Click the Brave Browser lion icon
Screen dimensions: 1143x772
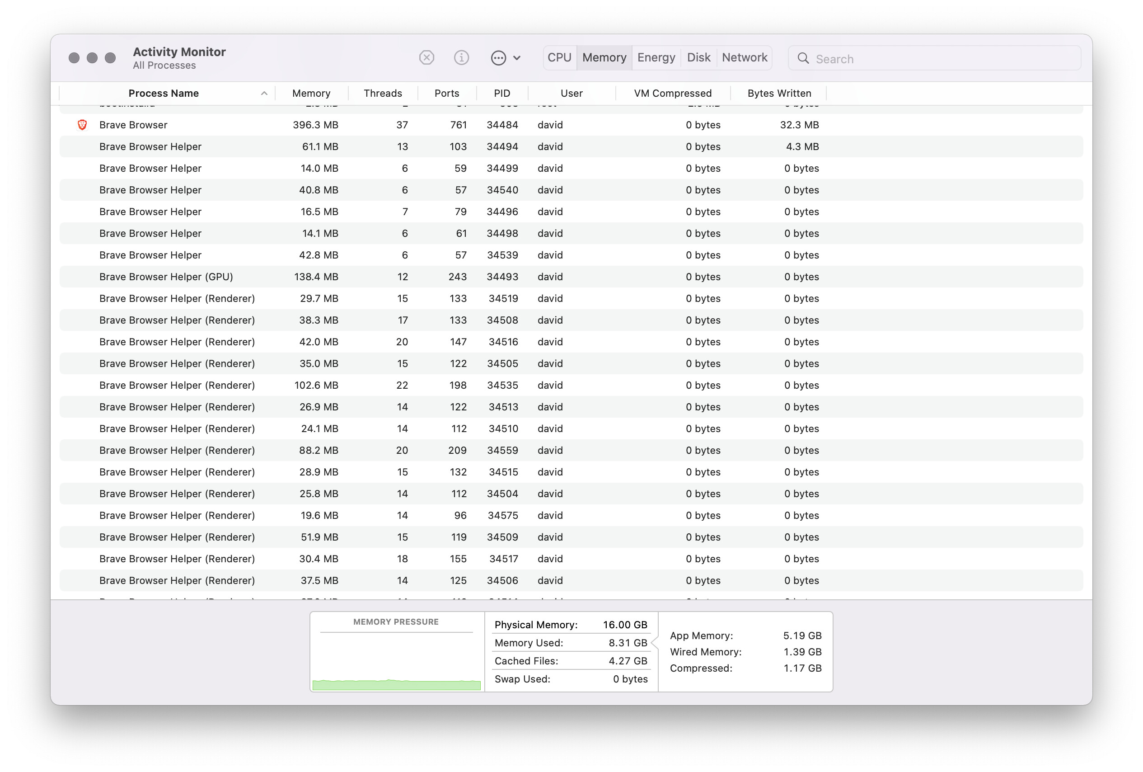click(x=82, y=125)
